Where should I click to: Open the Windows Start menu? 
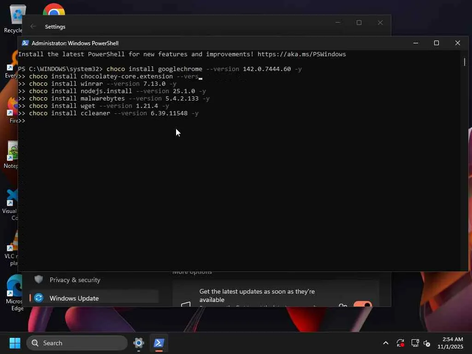(15, 343)
